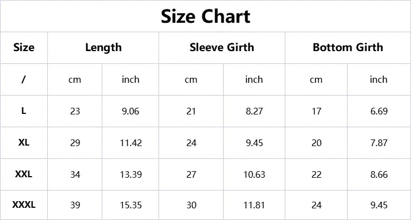Select the XXXL size row label
This screenshot has width=411, height=220.
[24, 205]
